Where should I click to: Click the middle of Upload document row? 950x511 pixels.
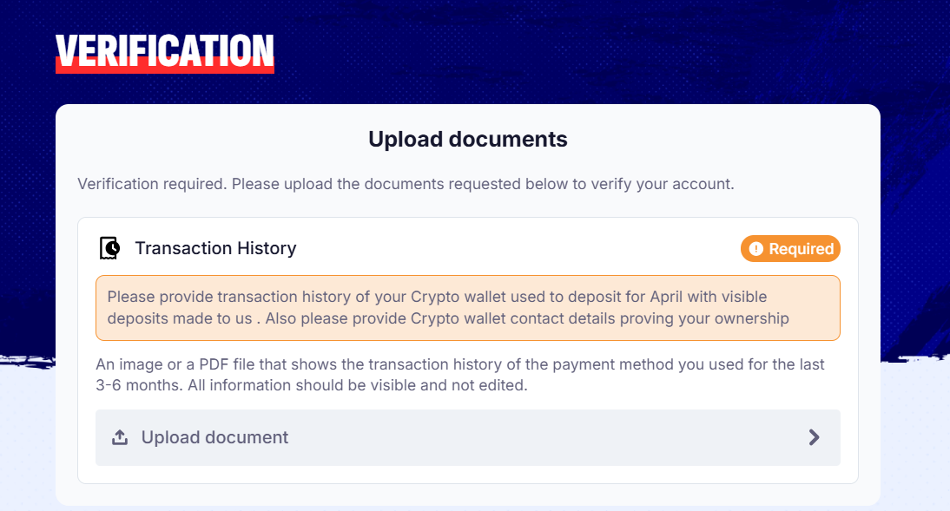pos(467,437)
